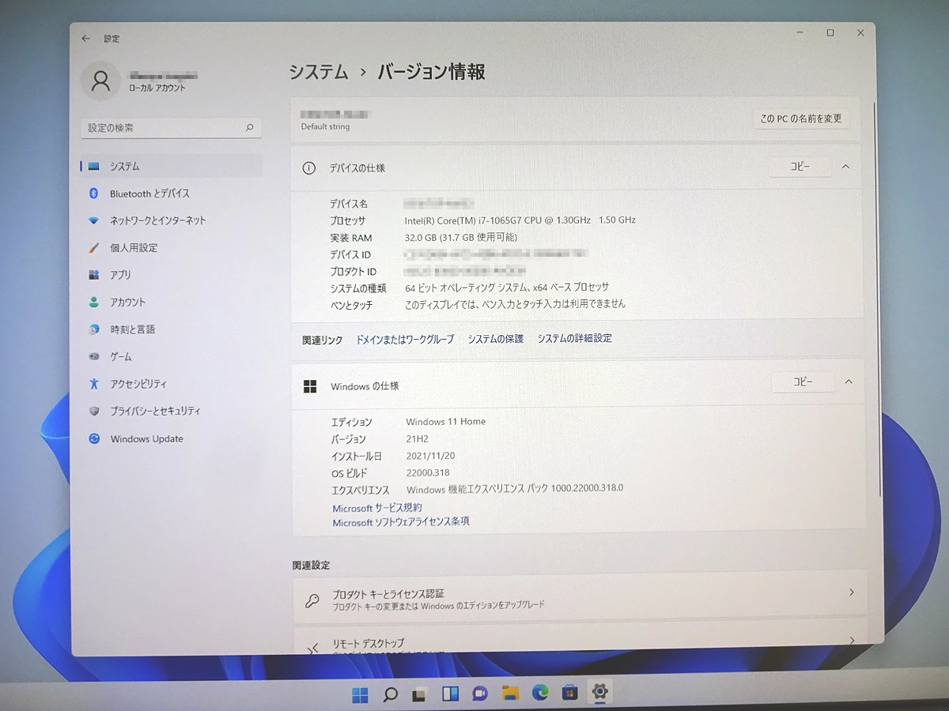
Task: Open ドメインまたはワークグループ link
Action: point(405,339)
